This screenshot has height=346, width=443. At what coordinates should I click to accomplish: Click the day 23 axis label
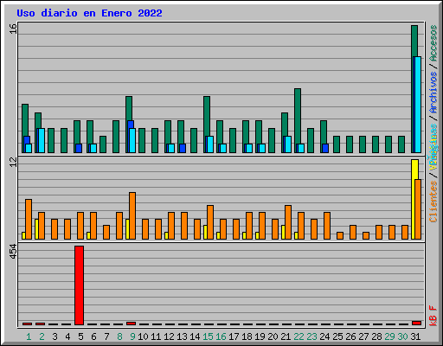(311, 336)
